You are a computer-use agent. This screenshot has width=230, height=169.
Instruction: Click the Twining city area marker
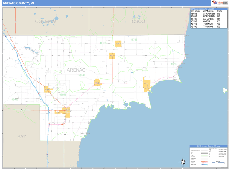click(118, 44)
